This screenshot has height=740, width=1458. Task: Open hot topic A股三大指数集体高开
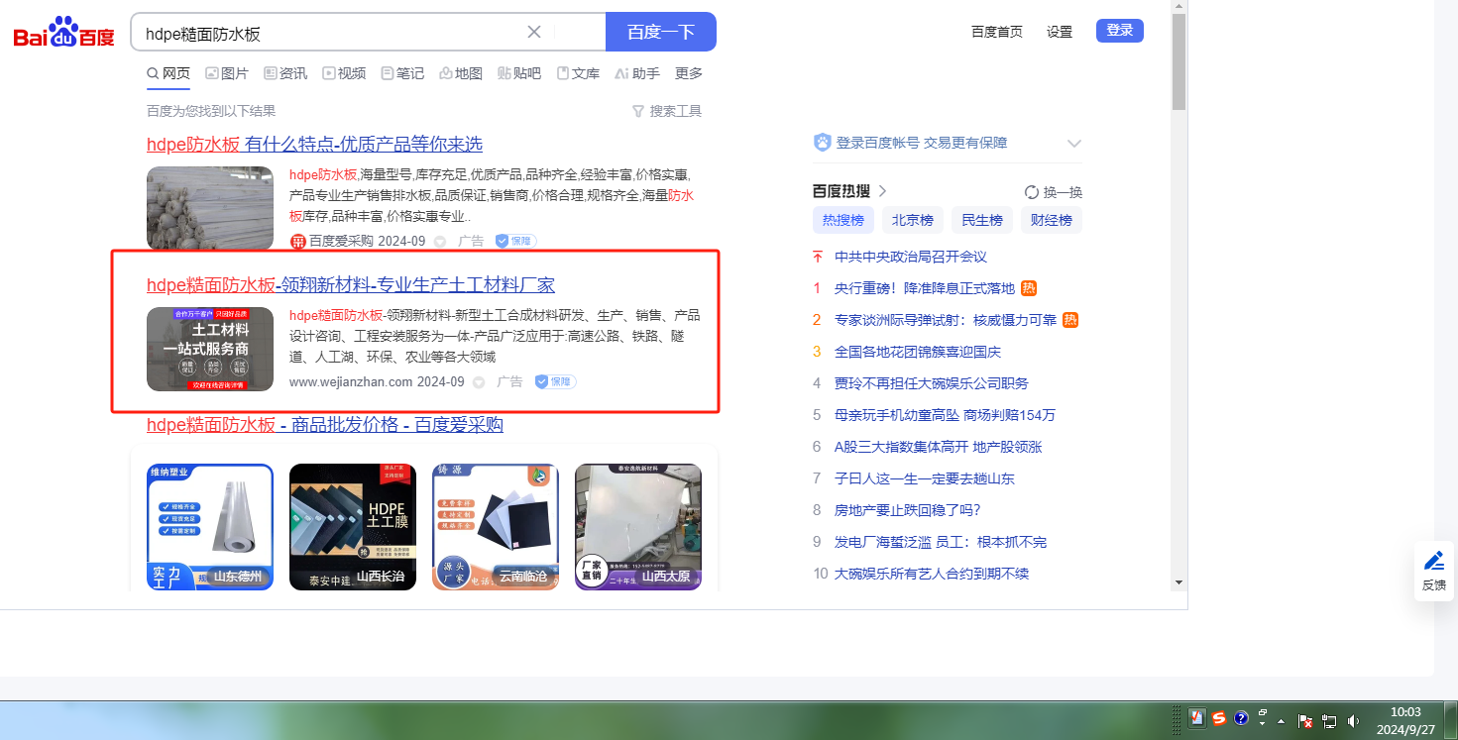(x=939, y=447)
